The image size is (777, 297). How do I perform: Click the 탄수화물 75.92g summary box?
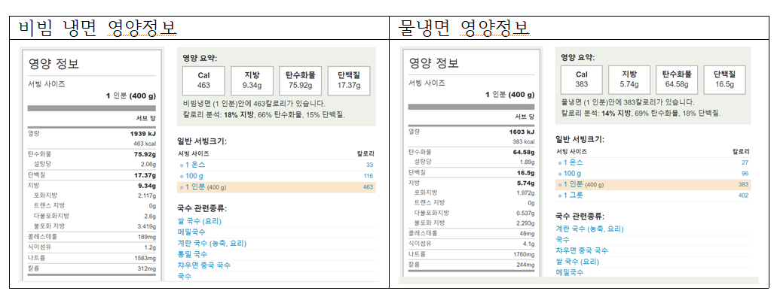click(300, 80)
